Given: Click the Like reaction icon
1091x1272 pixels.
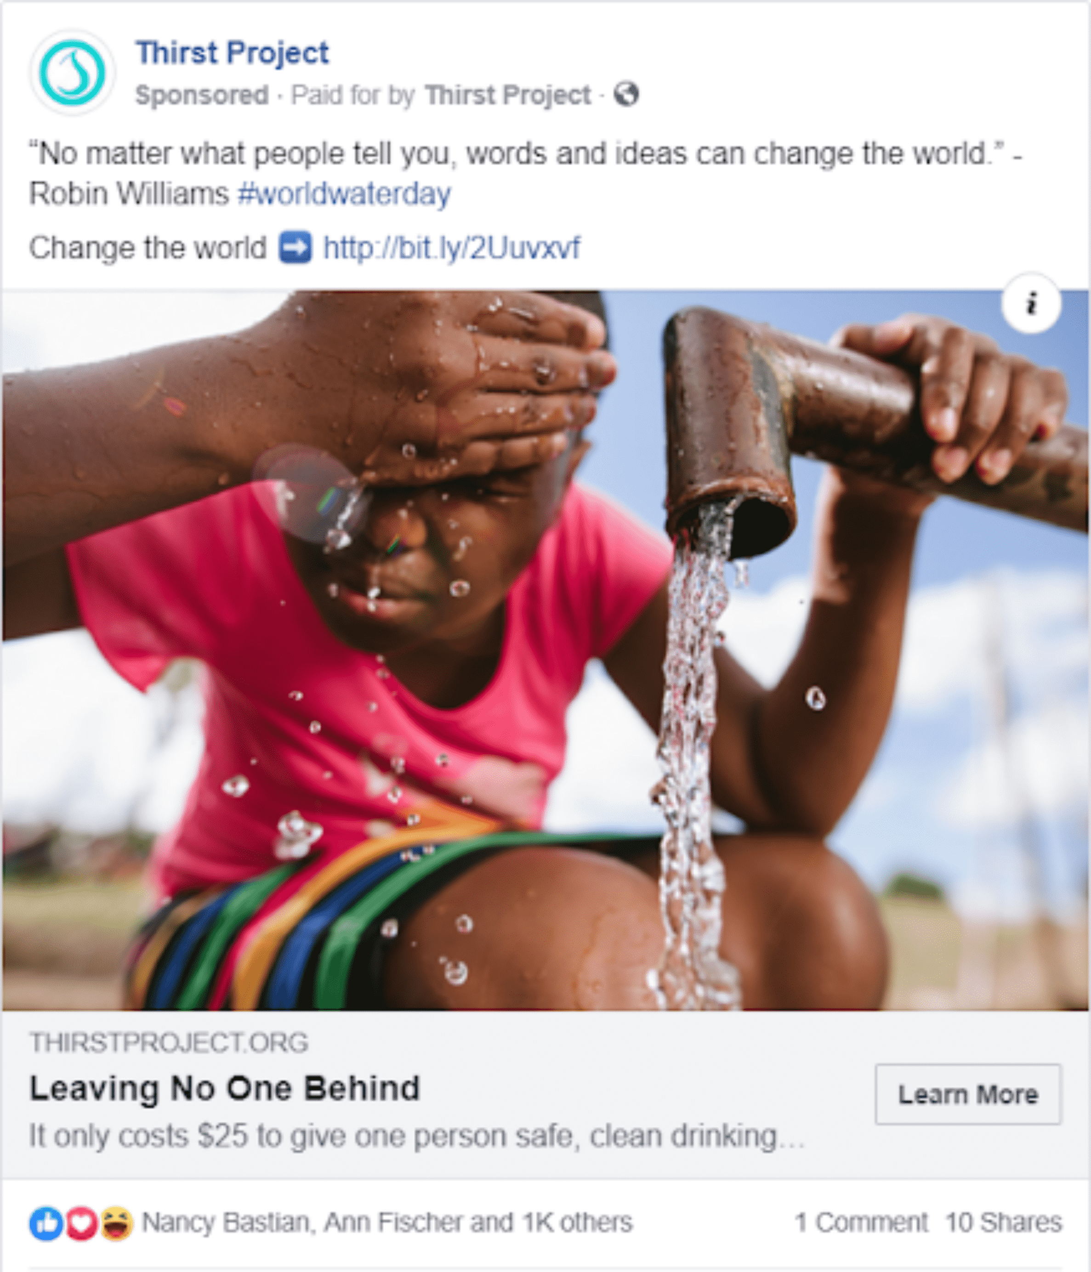Looking at the screenshot, I should 45,1223.
